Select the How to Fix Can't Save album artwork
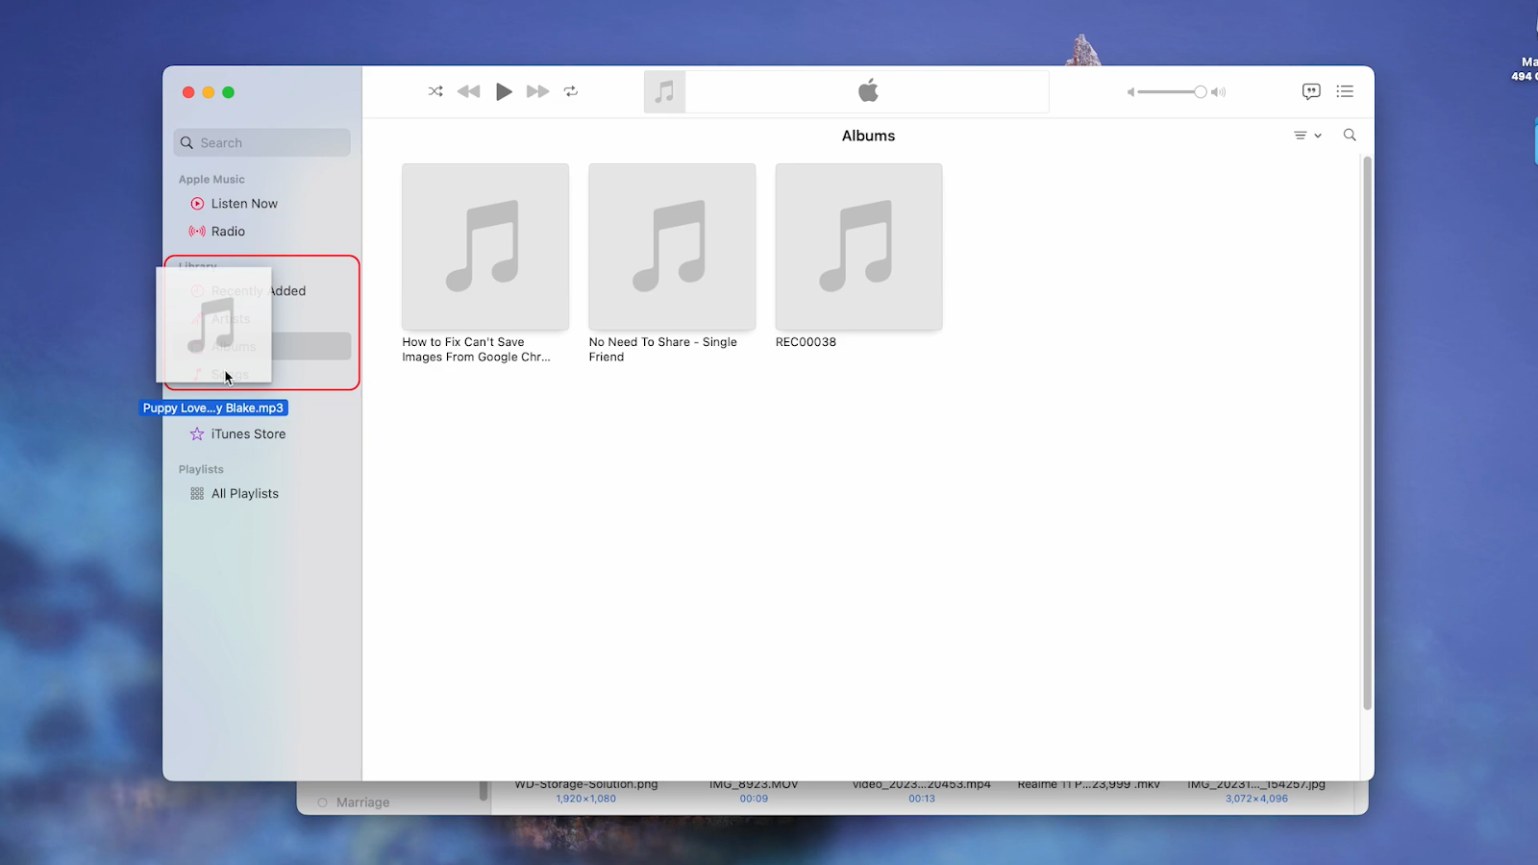The height and width of the screenshot is (865, 1538). 485,247
